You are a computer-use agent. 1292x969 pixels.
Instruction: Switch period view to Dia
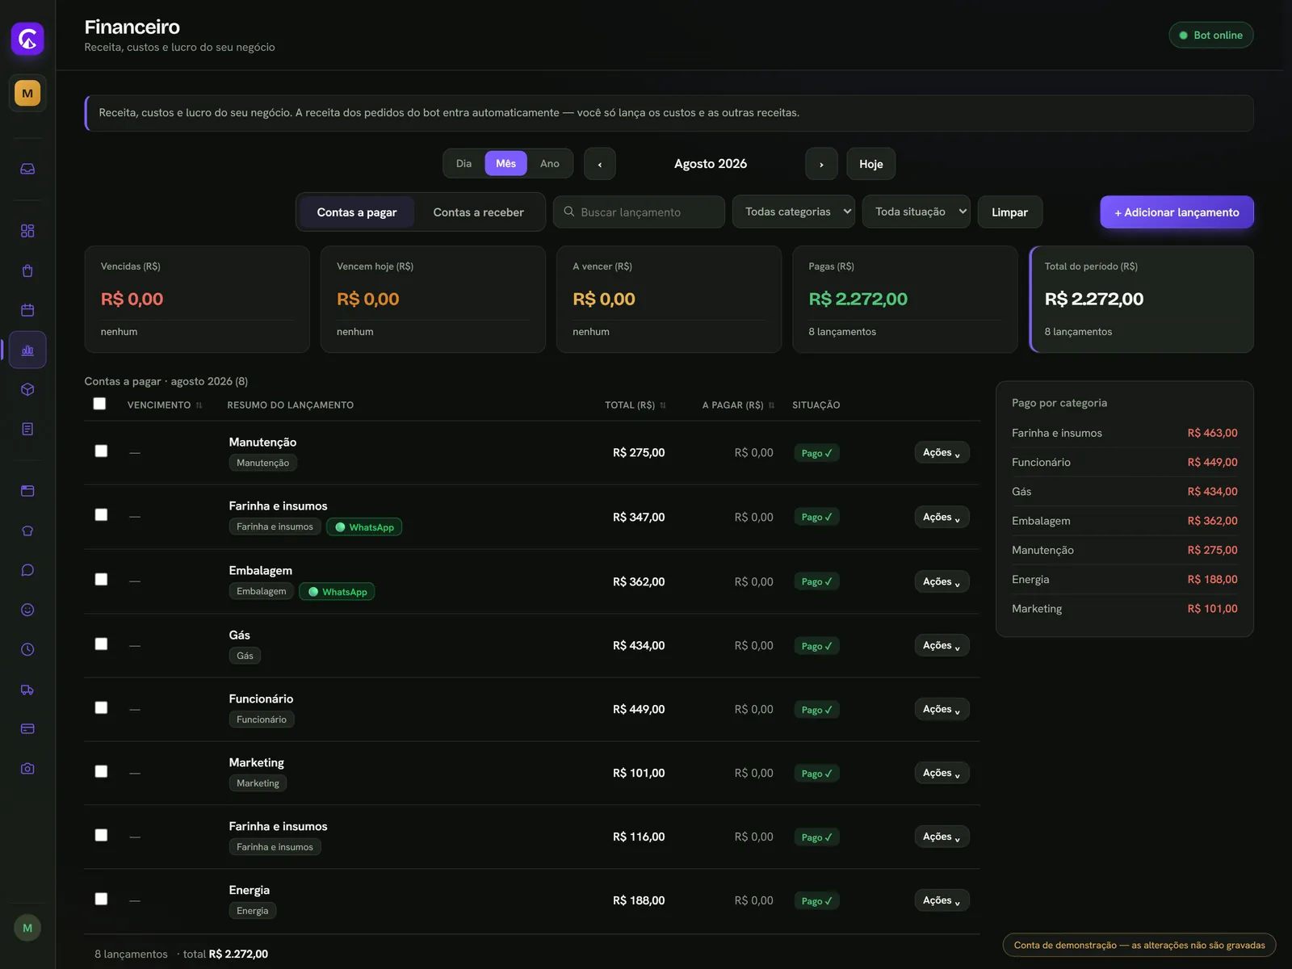coord(464,163)
